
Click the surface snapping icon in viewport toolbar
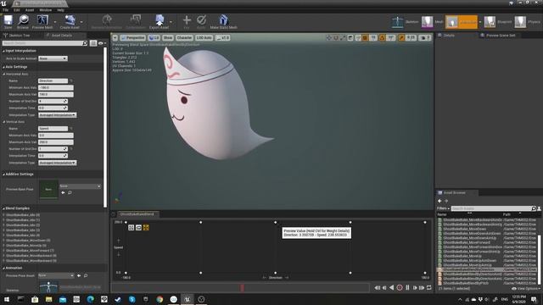point(358,37)
